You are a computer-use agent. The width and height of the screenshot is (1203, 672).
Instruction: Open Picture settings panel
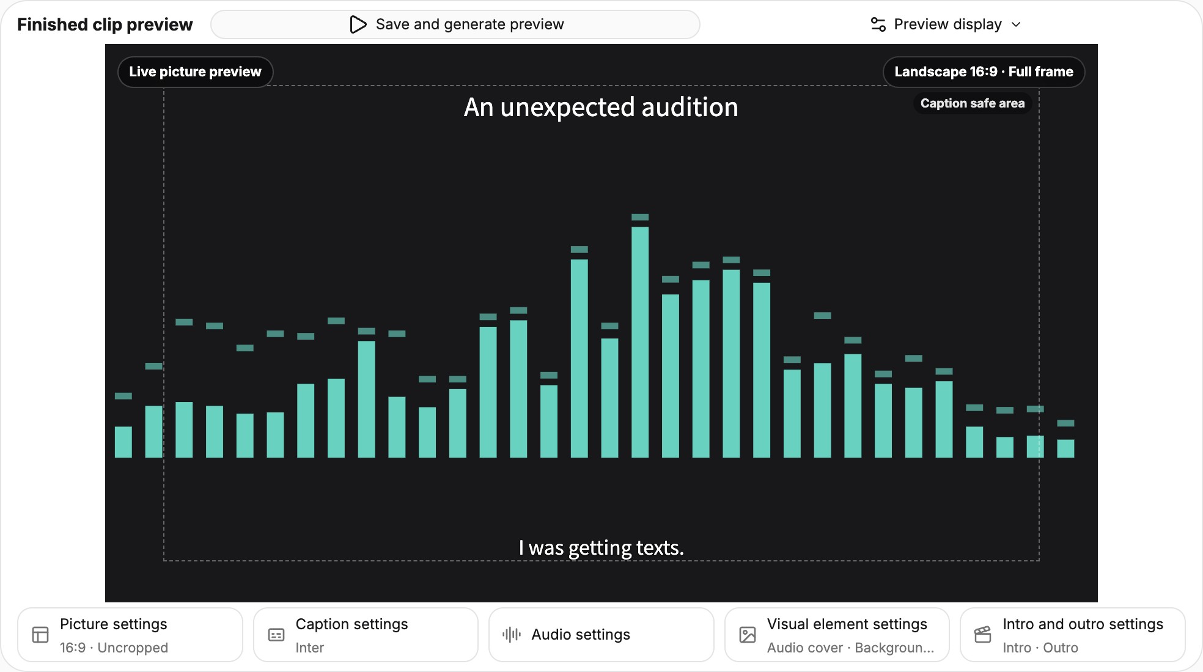point(130,635)
